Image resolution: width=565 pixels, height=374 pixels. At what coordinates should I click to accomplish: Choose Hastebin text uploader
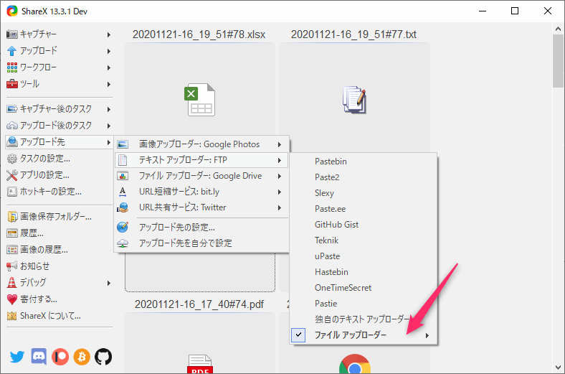coord(364,272)
